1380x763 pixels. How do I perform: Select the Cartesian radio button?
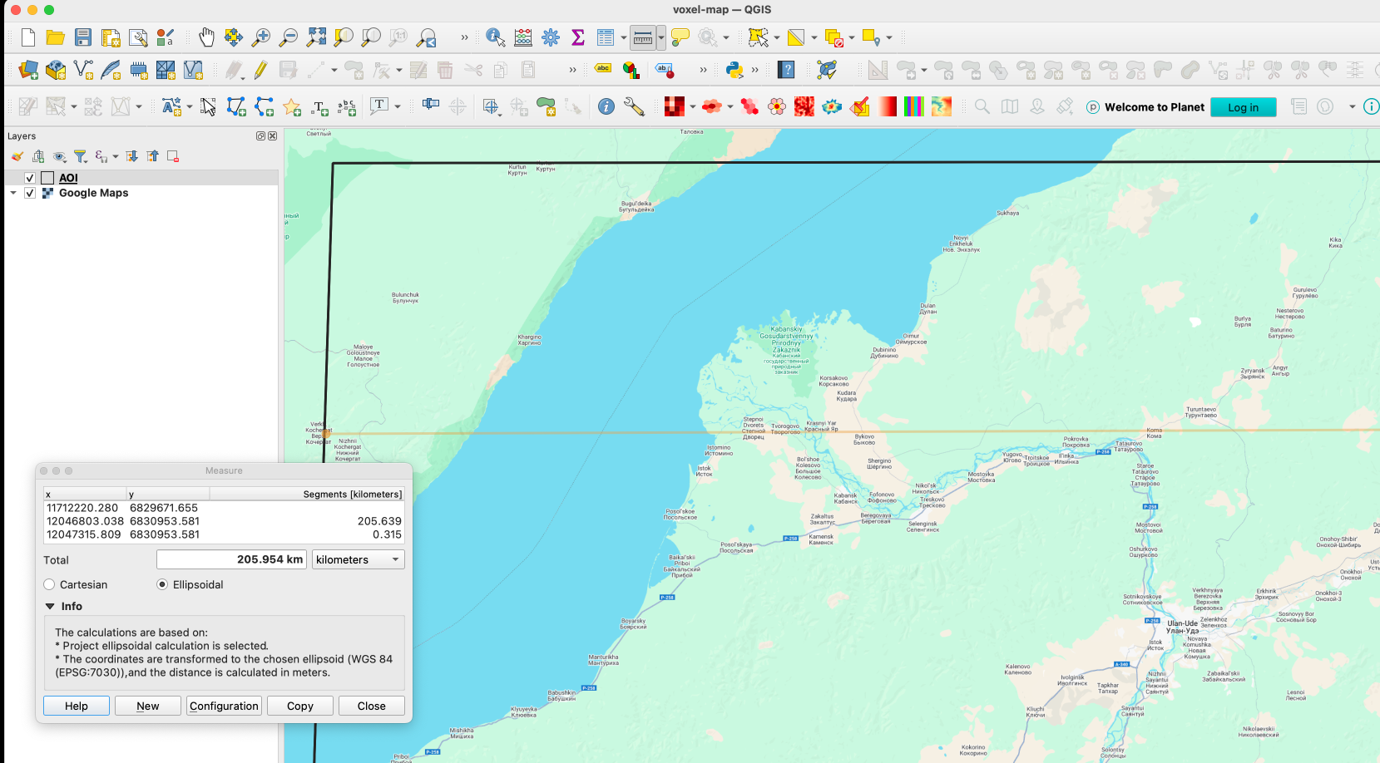tap(50, 585)
